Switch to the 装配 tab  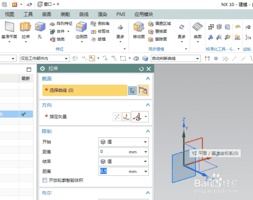tap(65, 14)
